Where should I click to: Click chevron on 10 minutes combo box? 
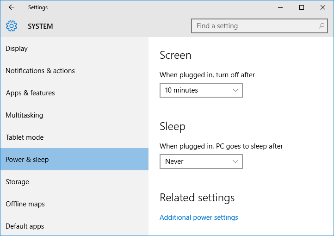point(235,90)
